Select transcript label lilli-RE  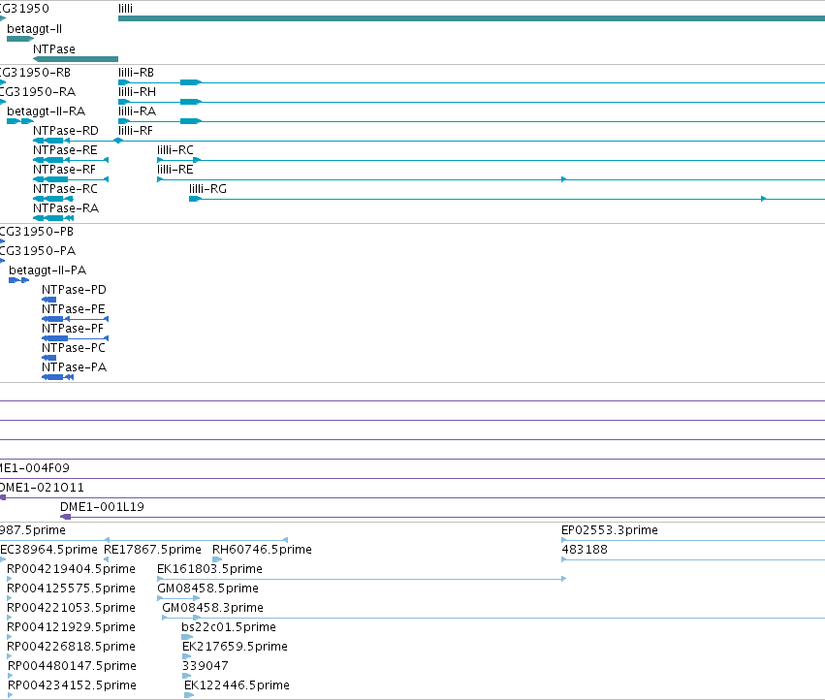(175, 170)
